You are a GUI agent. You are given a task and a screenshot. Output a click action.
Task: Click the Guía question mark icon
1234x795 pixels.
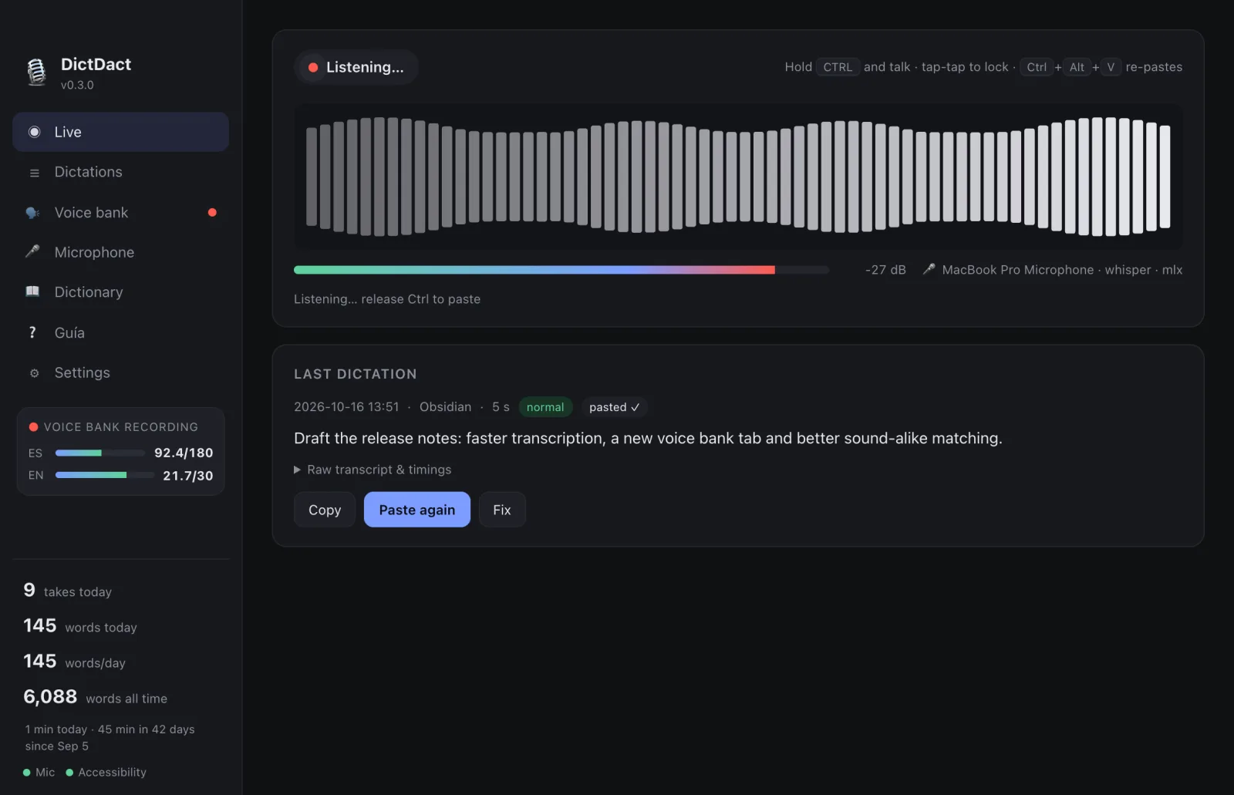pos(32,332)
